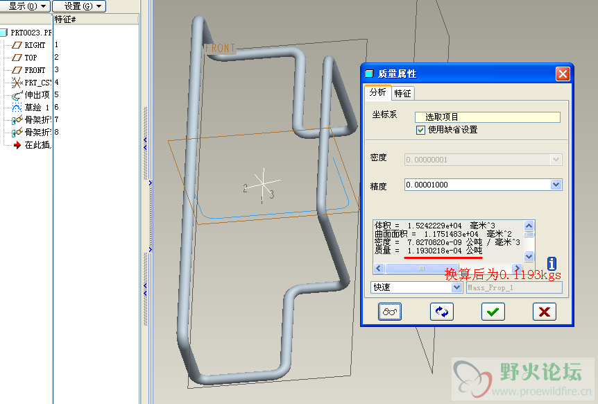Click results box scroll down arrow
The image size is (598, 404).
coord(529,256)
